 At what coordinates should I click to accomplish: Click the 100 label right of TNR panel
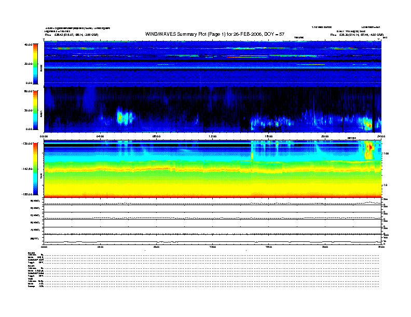[x=386, y=153]
